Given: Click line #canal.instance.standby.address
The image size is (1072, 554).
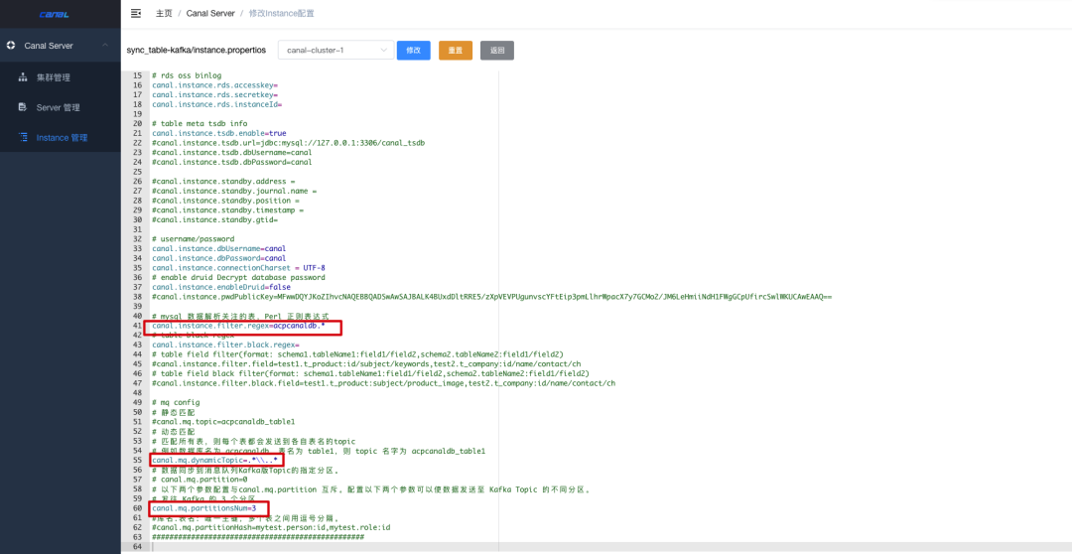Looking at the screenshot, I should coord(223,182).
